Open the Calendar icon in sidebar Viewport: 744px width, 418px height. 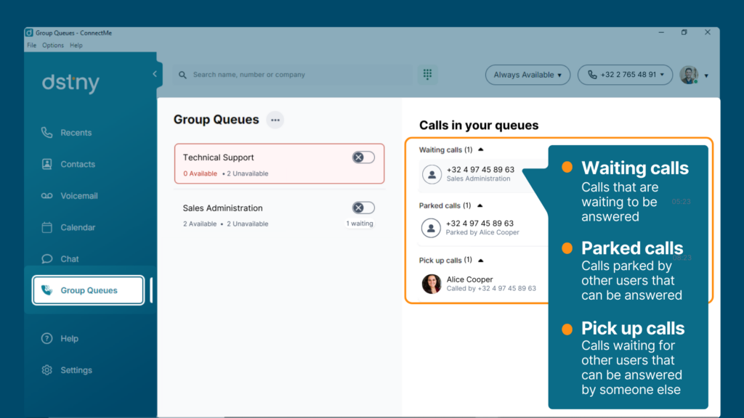pyautogui.click(x=46, y=227)
